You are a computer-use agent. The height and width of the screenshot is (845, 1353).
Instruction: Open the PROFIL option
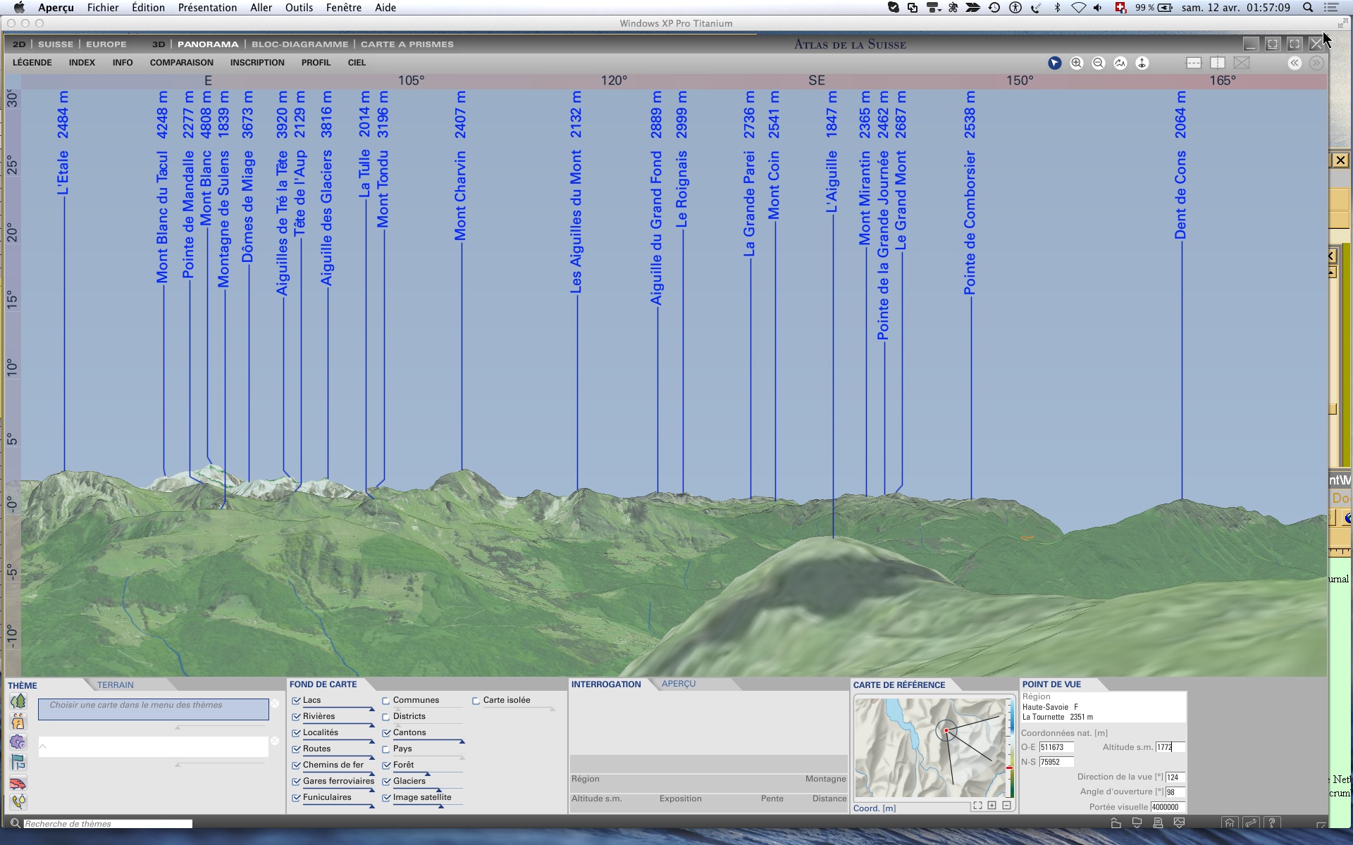[316, 63]
